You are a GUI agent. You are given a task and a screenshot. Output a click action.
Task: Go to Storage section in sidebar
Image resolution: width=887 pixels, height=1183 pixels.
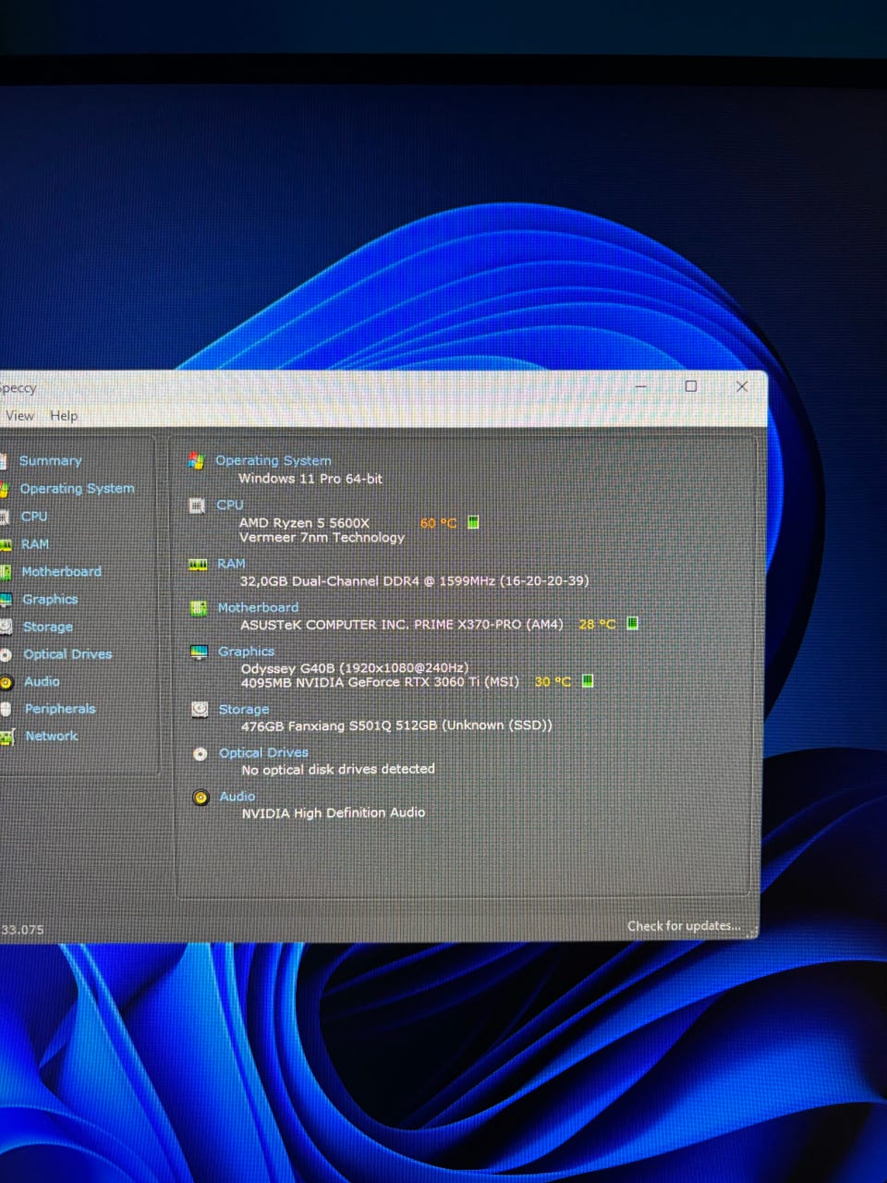(48, 627)
